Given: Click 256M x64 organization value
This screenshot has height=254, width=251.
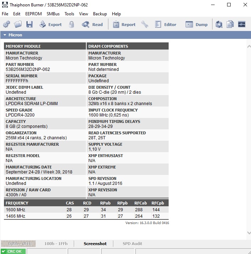Looking at the screenshot, I should [x=36, y=138].
